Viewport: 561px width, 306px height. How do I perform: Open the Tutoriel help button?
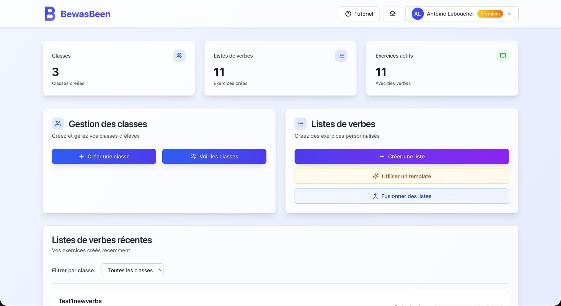pyautogui.click(x=359, y=14)
